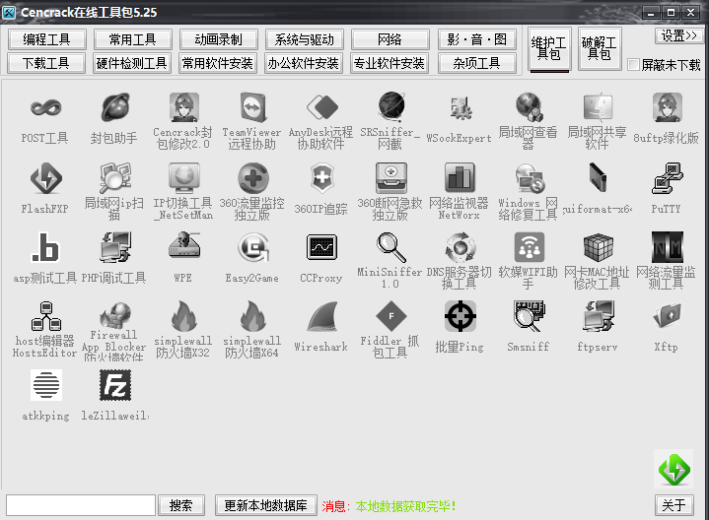Screen dimensions: 709x520
Task: Open 网络监视器 NetWorx
Action: click(460, 178)
